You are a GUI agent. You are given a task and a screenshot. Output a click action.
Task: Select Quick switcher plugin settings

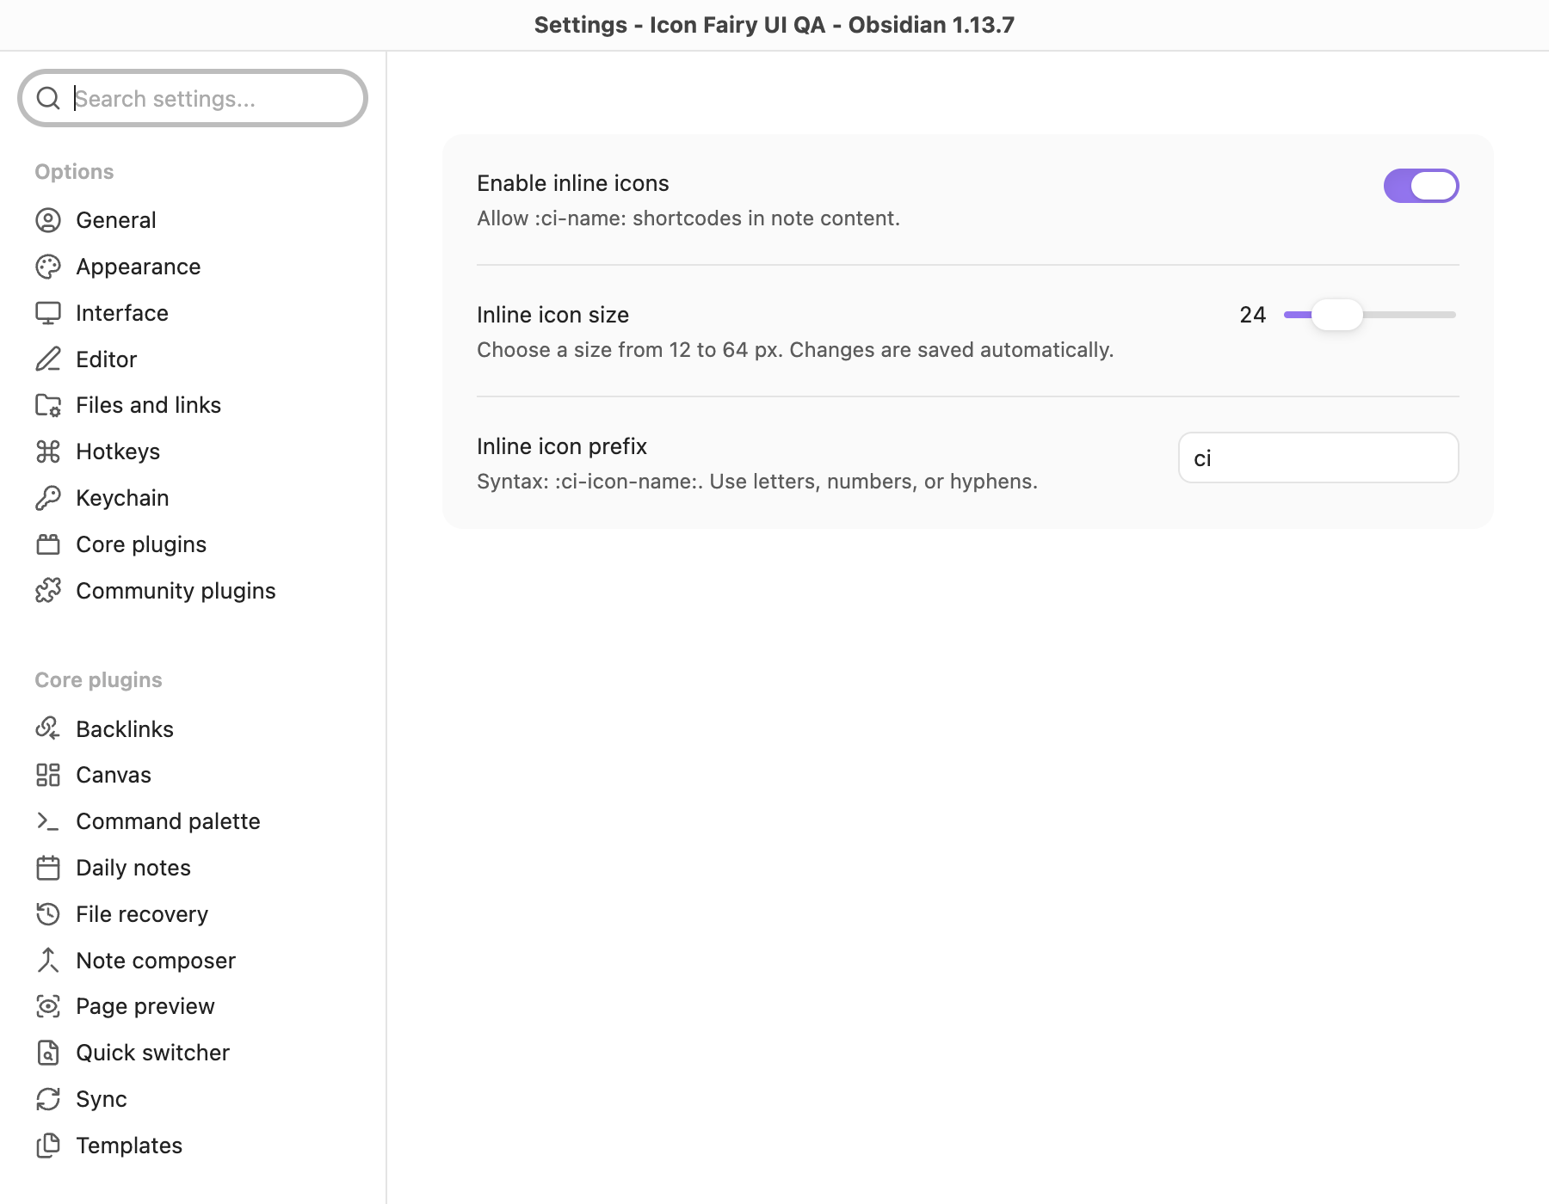[x=193, y=1053]
